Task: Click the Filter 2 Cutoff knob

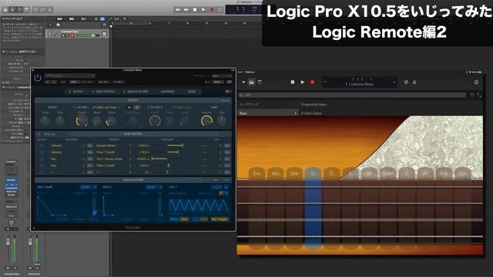Action: coord(155,121)
